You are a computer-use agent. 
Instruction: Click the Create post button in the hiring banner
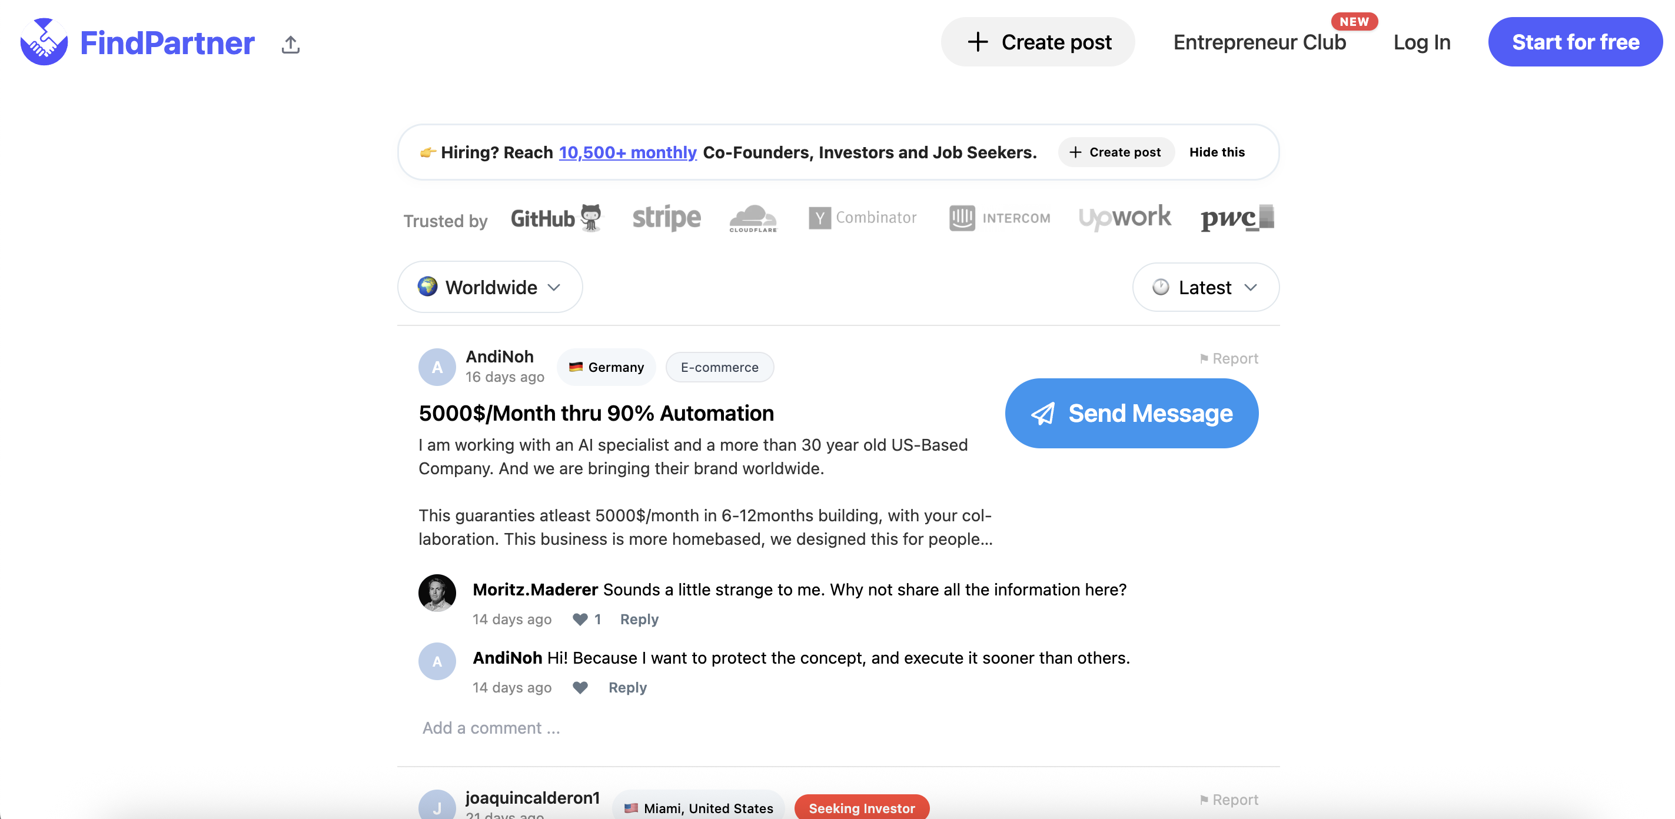(1116, 152)
